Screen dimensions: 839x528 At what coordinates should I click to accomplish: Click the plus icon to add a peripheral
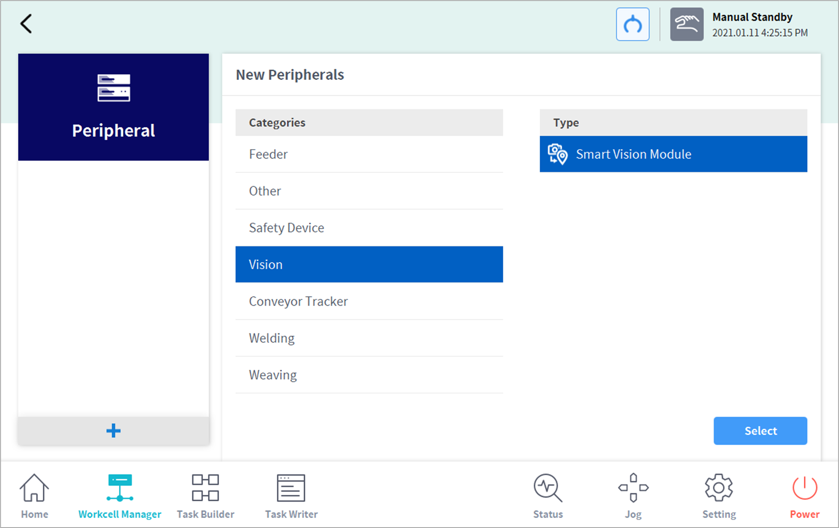point(113,430)
